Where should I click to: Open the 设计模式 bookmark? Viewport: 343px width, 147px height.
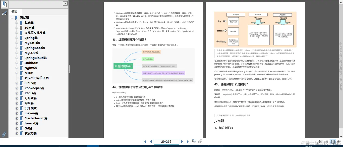tap(31, 108)
